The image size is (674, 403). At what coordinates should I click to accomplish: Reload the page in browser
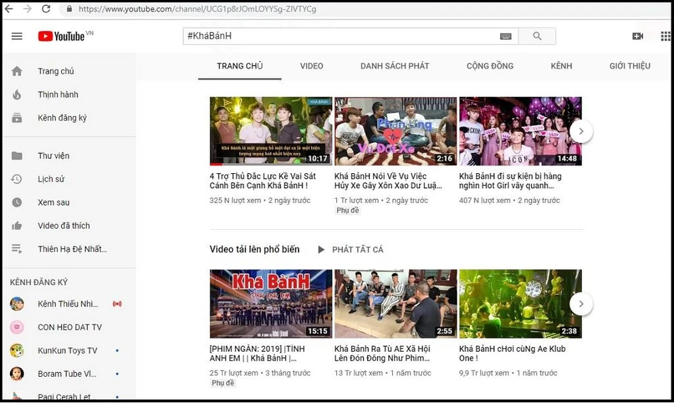pos(46,9)
